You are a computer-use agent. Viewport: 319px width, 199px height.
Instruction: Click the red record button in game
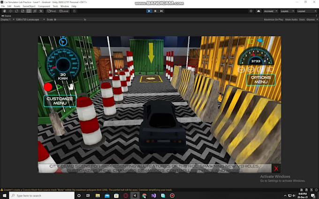[x=48, y=87]
